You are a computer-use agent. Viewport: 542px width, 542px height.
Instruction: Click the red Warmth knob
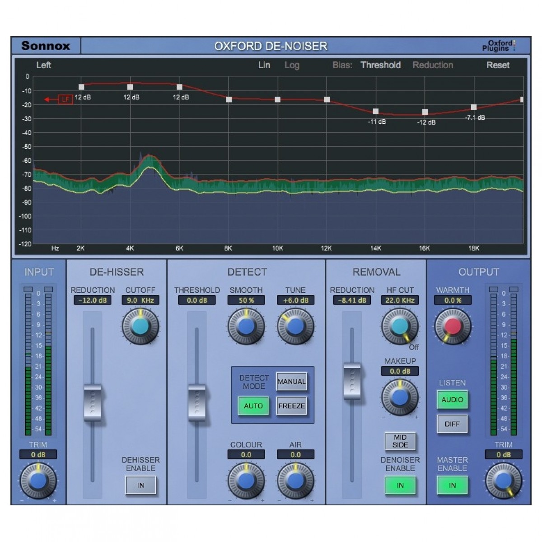tap(453, 327)
